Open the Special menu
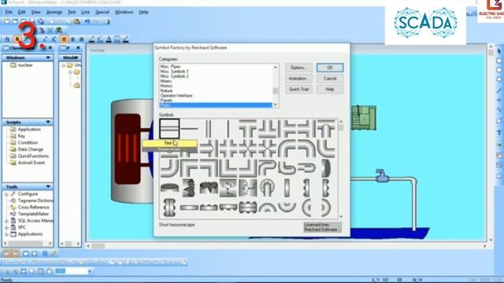The width and height of the screenshot is (504, 283). [x=102, y=13]
